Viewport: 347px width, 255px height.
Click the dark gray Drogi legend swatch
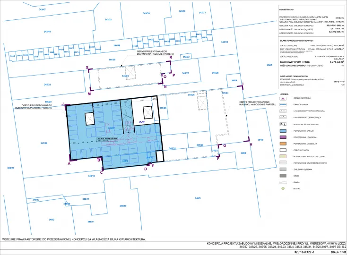click(284, 175)
